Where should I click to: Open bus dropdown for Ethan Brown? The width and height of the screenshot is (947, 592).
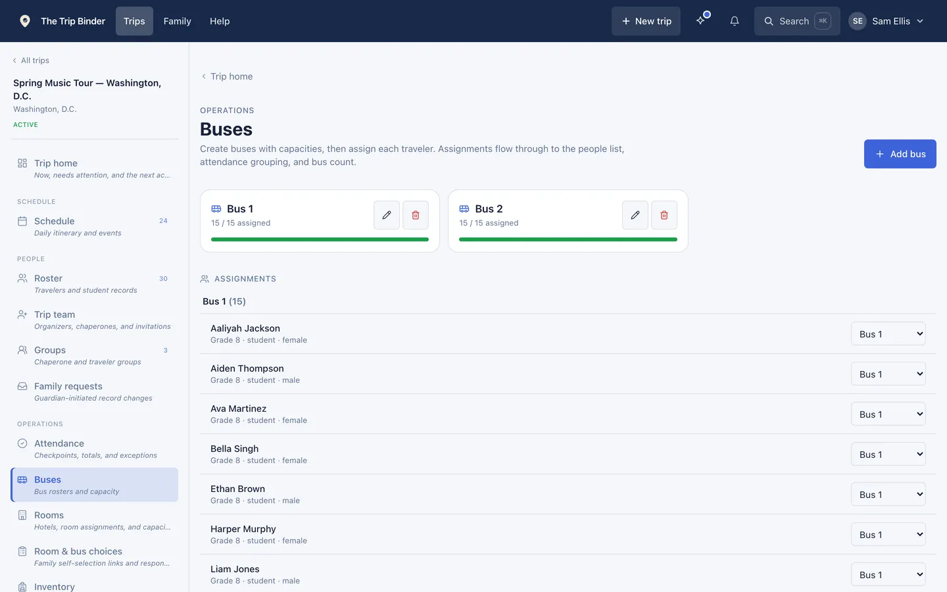pyautogui.click(x=888, y=495)
